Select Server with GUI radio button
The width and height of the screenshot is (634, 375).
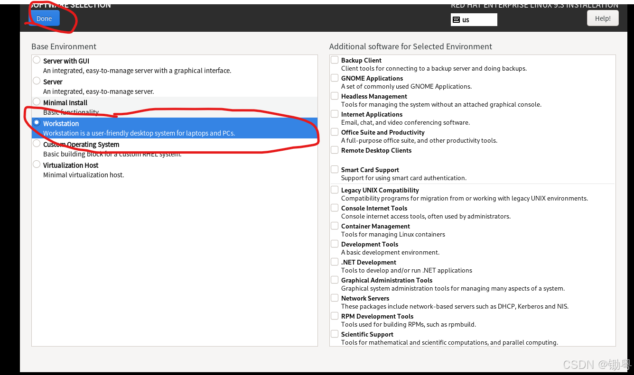click(x=37, y=60)
